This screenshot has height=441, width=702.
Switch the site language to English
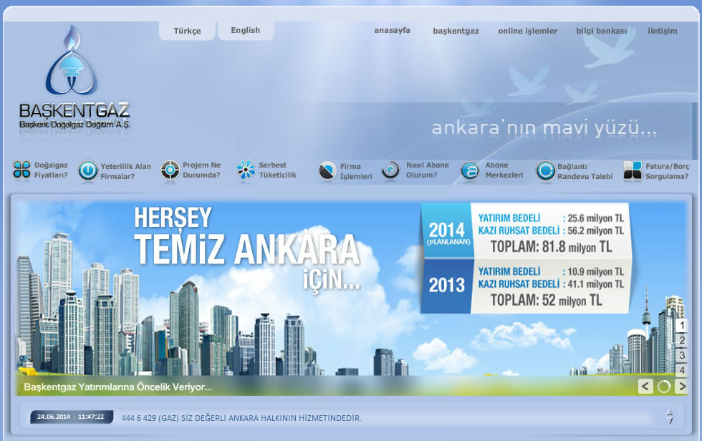(x=245, y=30)
